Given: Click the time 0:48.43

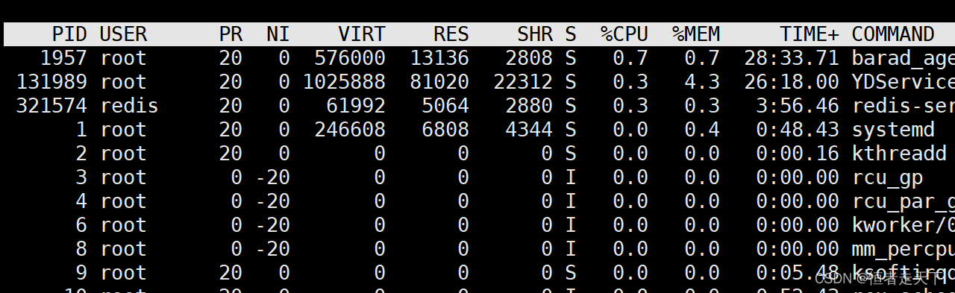Looking at the screenshot, I should [x=798, y=130].
